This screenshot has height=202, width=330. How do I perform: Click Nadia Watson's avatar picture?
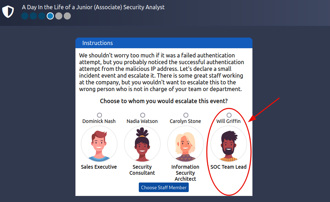(142, 144)
